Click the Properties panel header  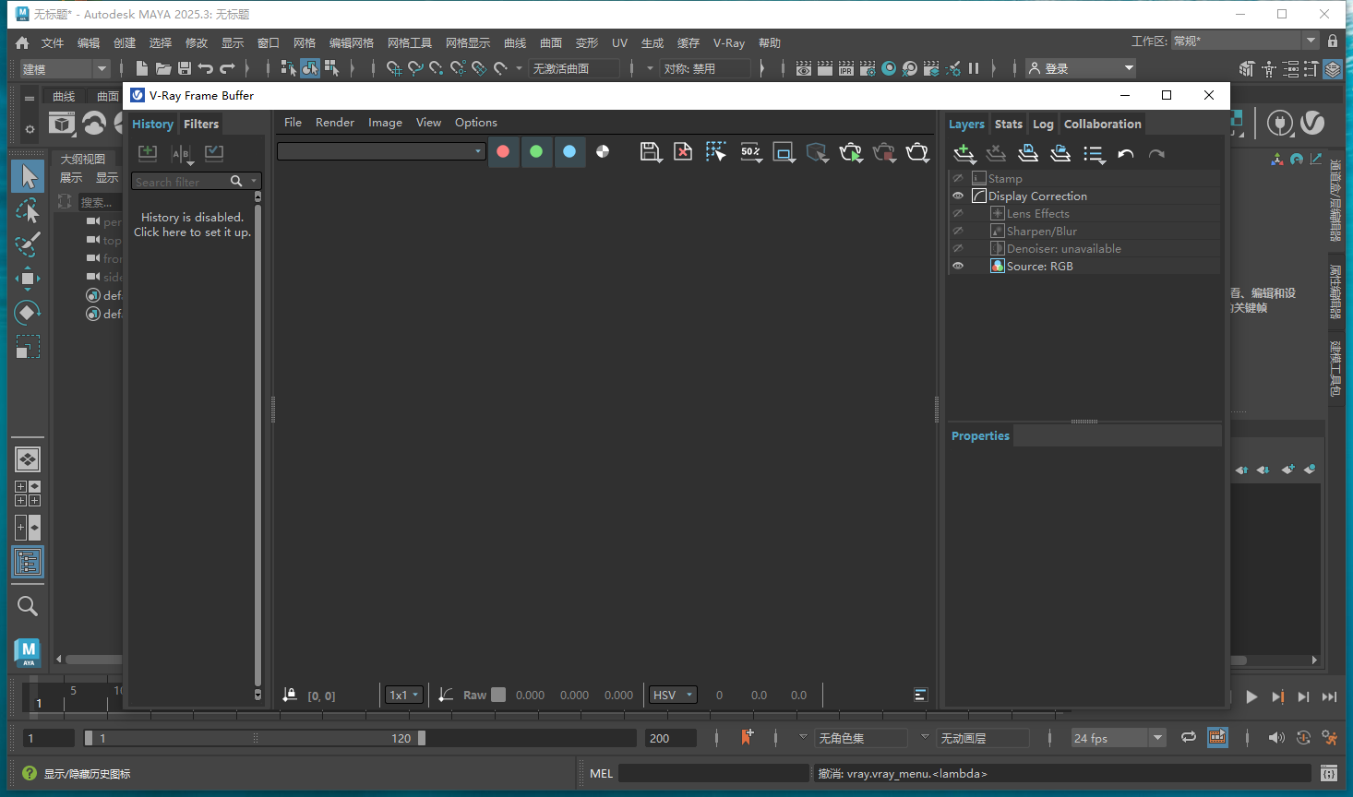pos(980,435)
